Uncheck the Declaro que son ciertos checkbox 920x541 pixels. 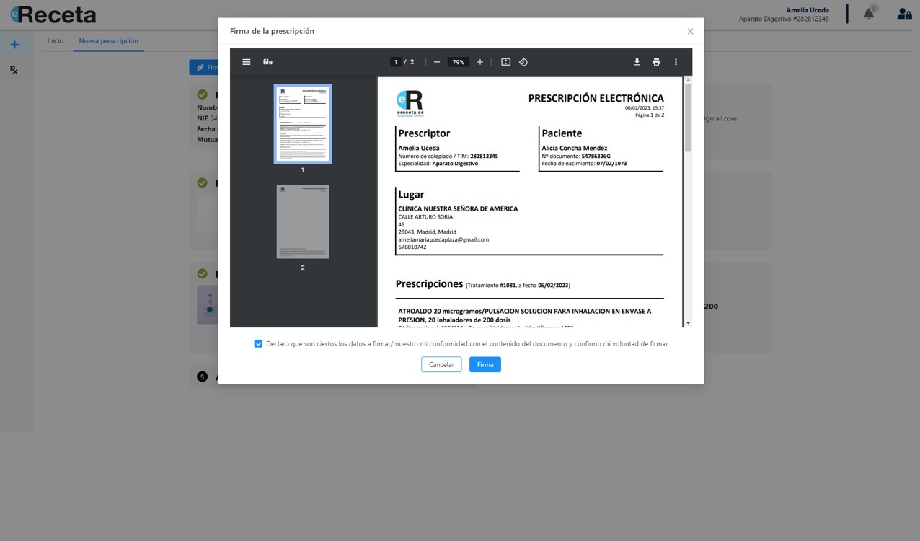point(258,344)
